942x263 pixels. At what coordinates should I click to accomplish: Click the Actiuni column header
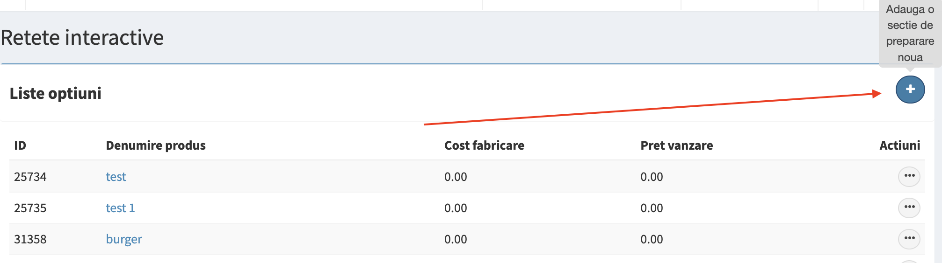pyautogui.click(x=899, y=145)
